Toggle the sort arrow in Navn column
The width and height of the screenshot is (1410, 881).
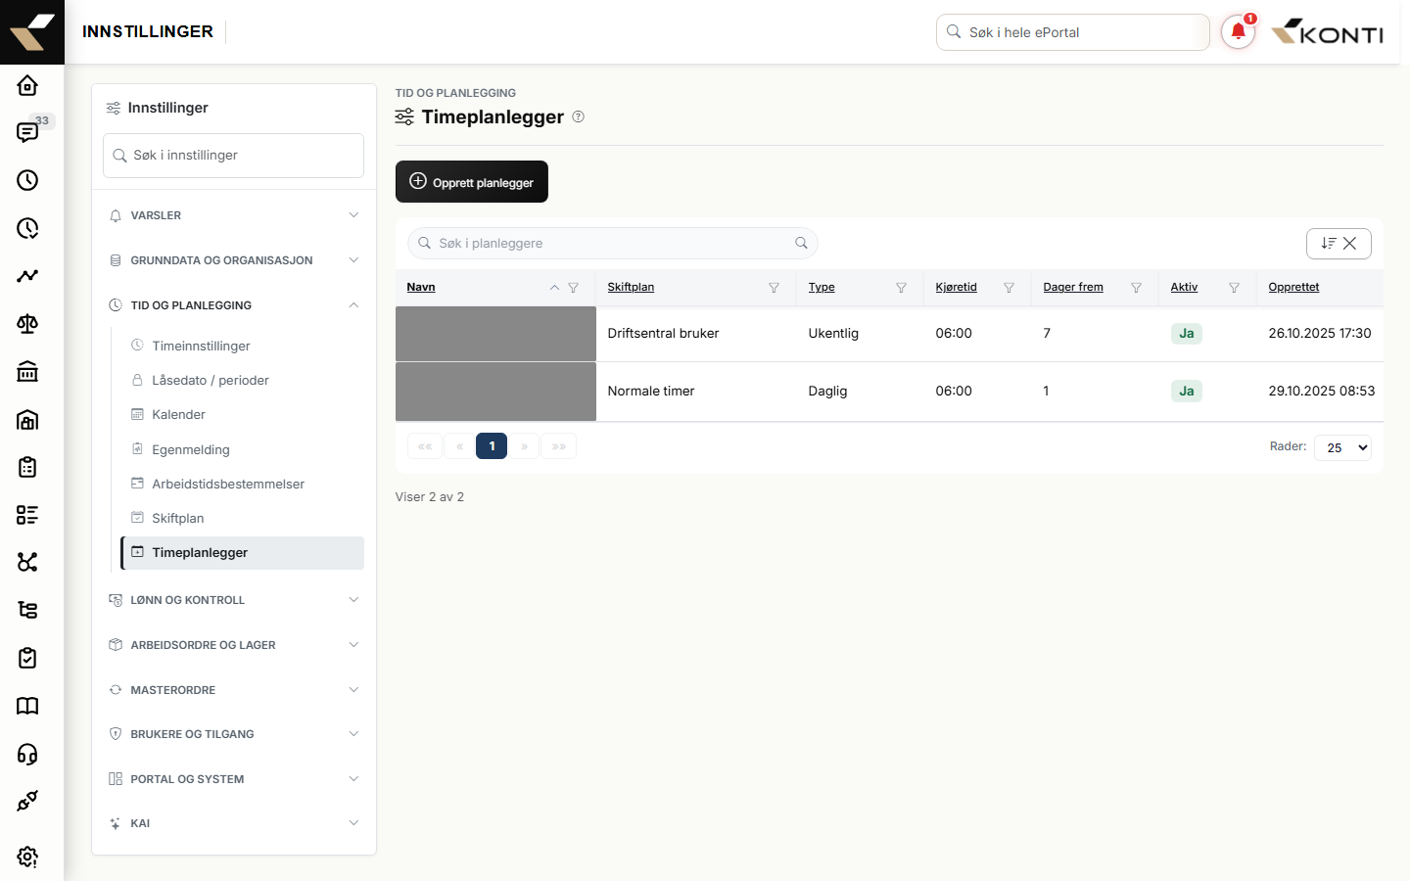(x=554, y=288)
